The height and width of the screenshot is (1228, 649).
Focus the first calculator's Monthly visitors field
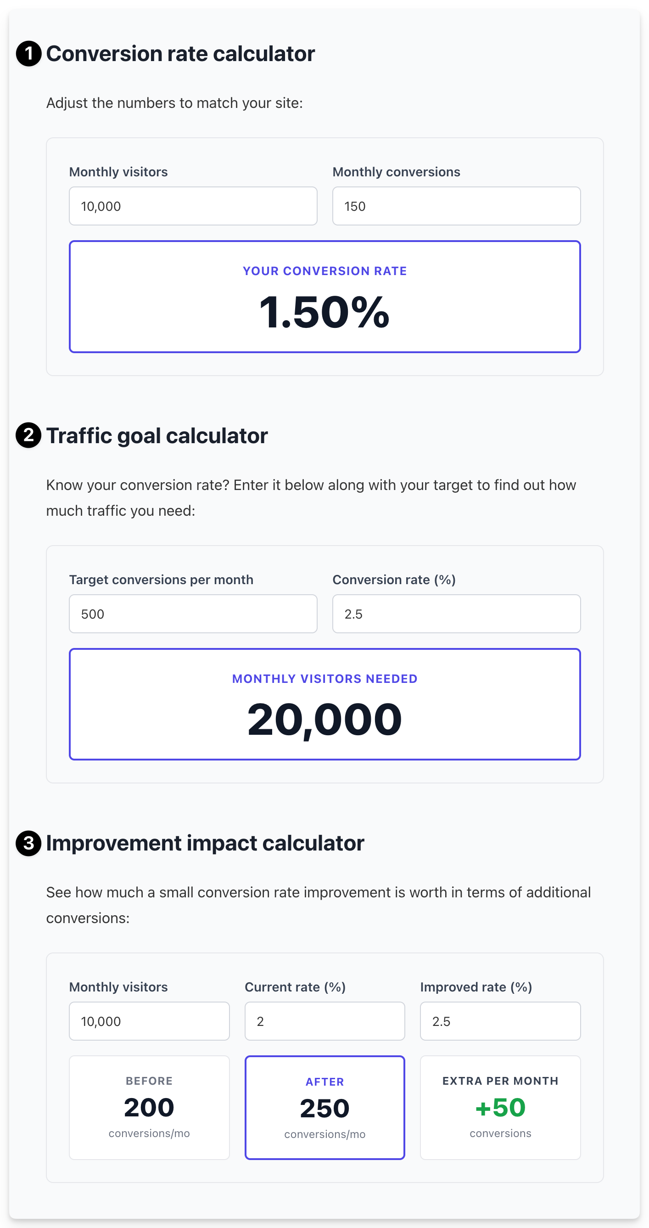click(x=193, y=206)
